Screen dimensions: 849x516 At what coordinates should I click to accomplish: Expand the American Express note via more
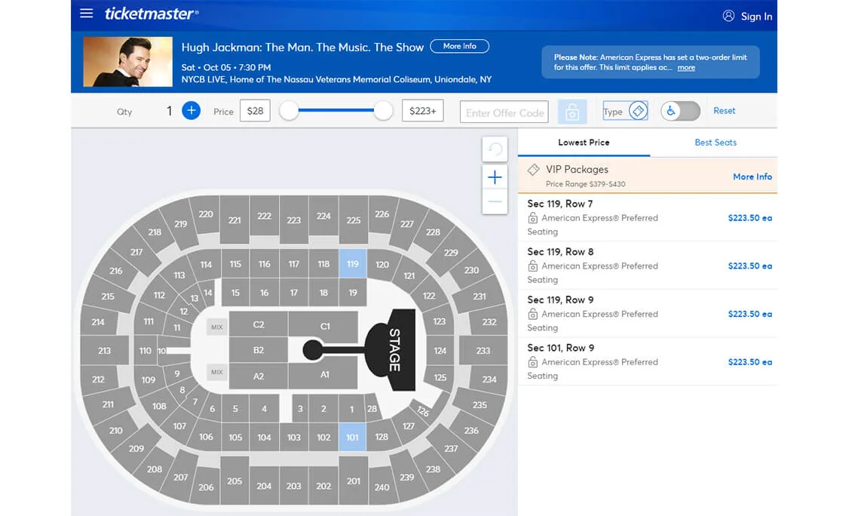[686, 68]
